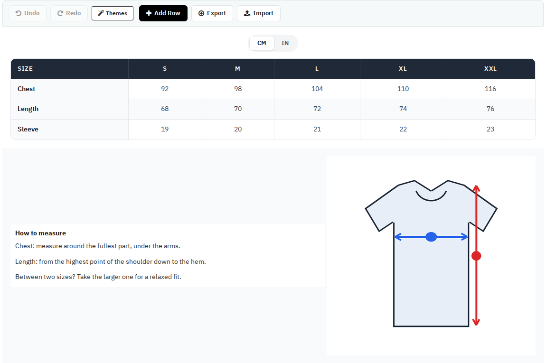Click Sleeve M cell value 20
This screenshot has height=363, width=546.
click(237, 129)
